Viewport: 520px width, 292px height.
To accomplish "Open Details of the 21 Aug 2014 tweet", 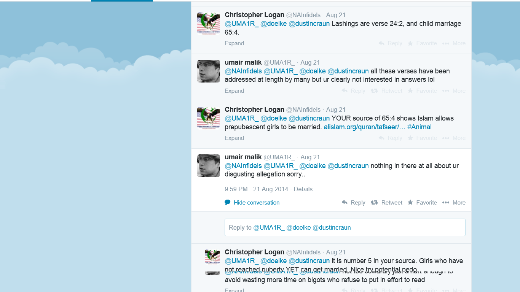I will [303, 189].
